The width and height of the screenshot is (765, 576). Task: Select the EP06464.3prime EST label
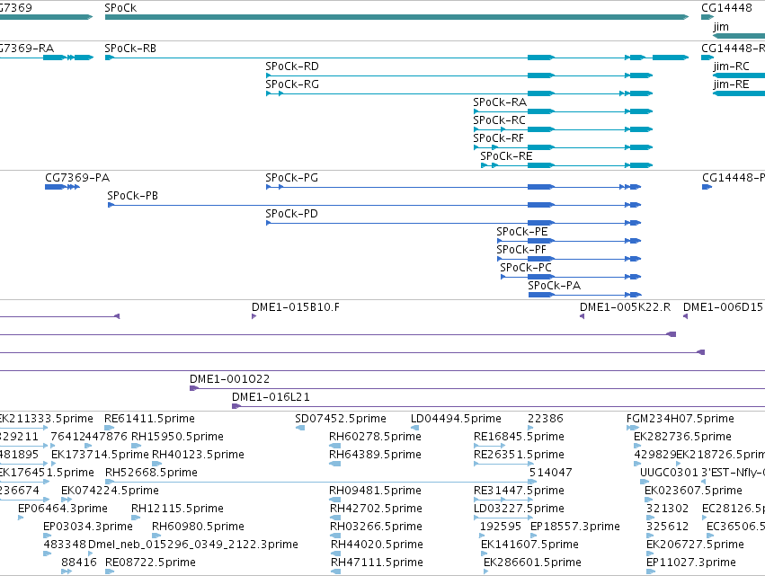pos(62,509)
